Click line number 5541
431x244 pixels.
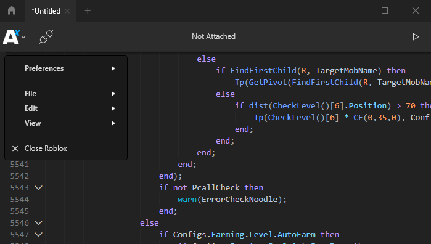click(20, 165)
